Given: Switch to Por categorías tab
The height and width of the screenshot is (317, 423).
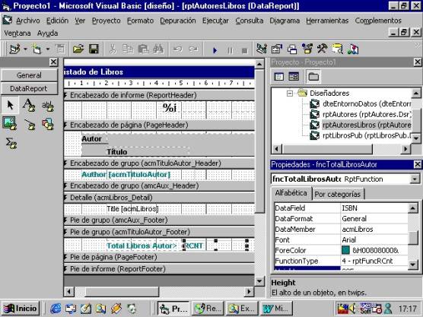Looking at the screenshot, I should click(x=338, y=194).
